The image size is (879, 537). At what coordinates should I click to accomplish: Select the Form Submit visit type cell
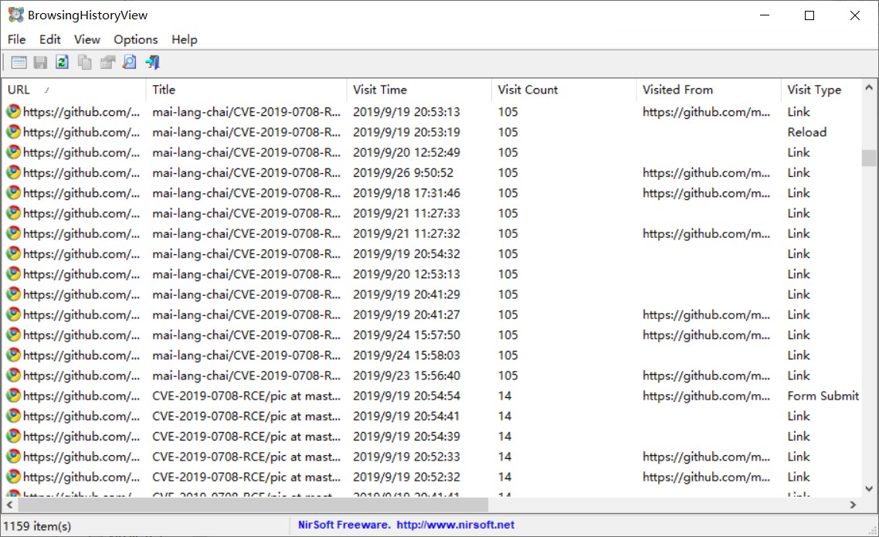[x=823, y=396]
